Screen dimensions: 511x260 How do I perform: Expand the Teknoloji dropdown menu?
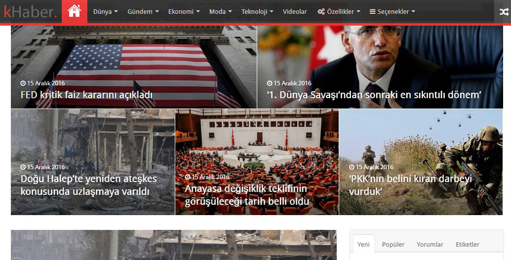pyautogui.click(x=257, y=12)
